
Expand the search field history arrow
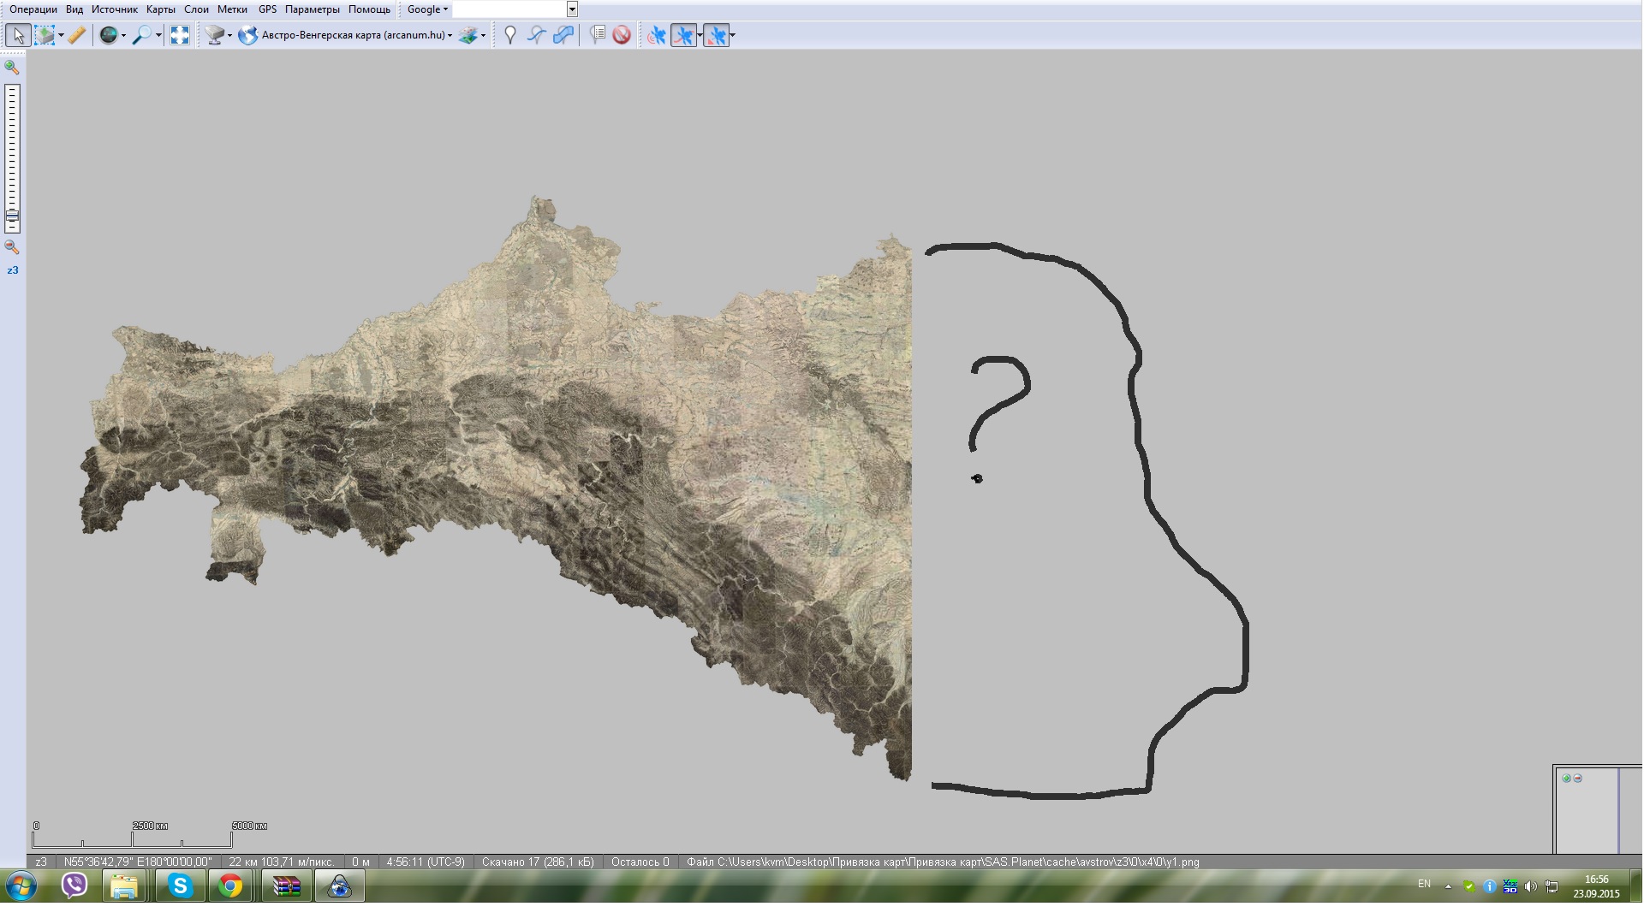[572, 9]
